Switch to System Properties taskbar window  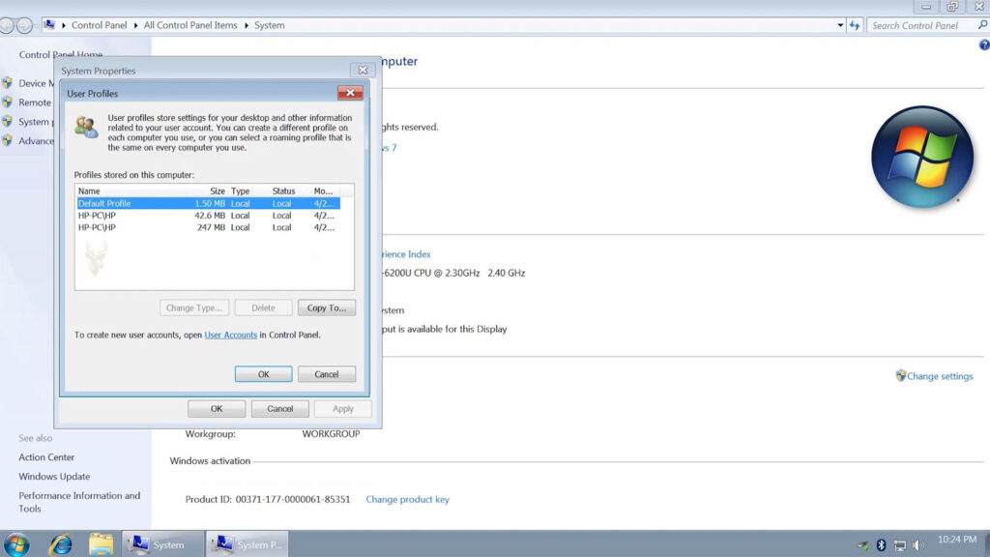(x=247, y=544)
